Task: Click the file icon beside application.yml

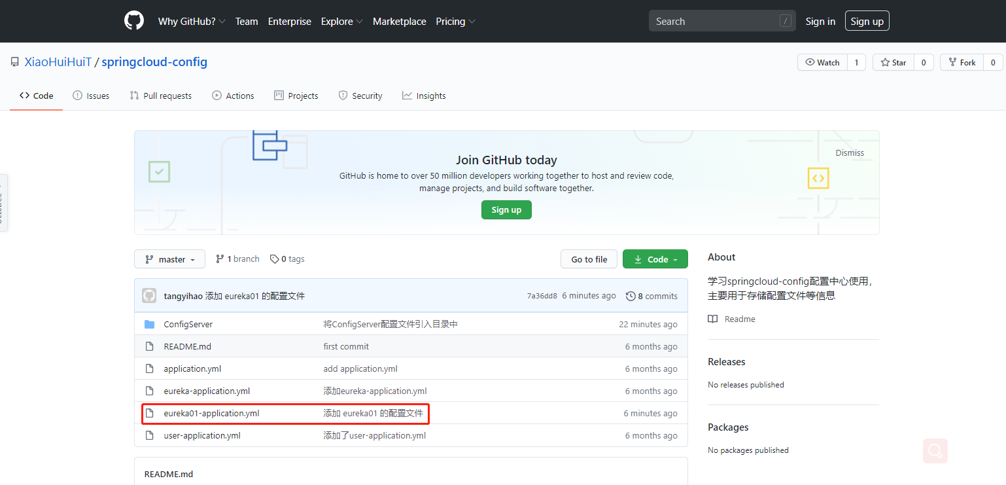Action: click(149, 368)
